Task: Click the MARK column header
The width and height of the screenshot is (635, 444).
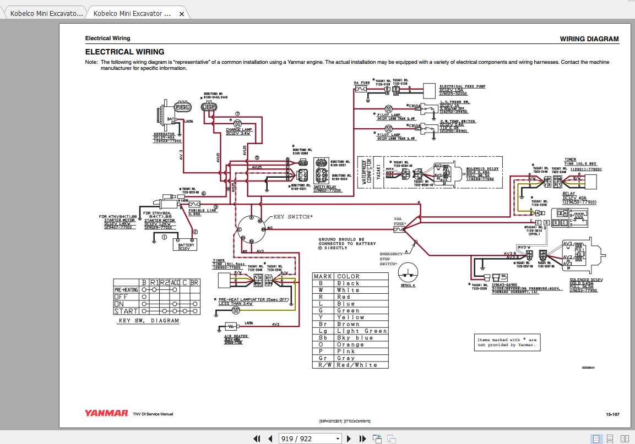Action: 323,276
